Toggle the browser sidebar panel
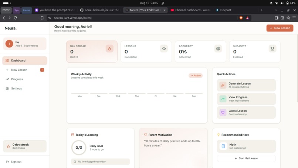Screen dimensions: 298x168 coord(277,18)
